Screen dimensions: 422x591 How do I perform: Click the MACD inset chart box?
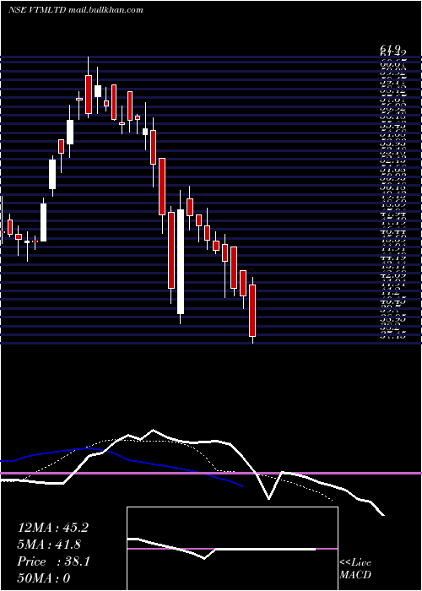tap(232, 549)
